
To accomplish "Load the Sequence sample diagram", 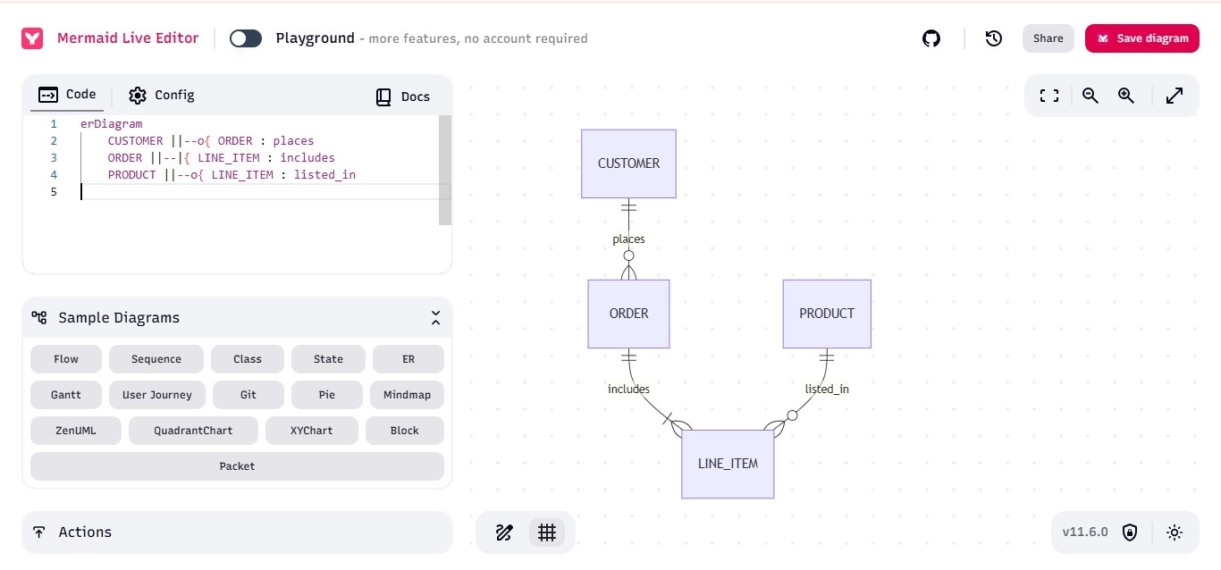I will pos(156,359).
